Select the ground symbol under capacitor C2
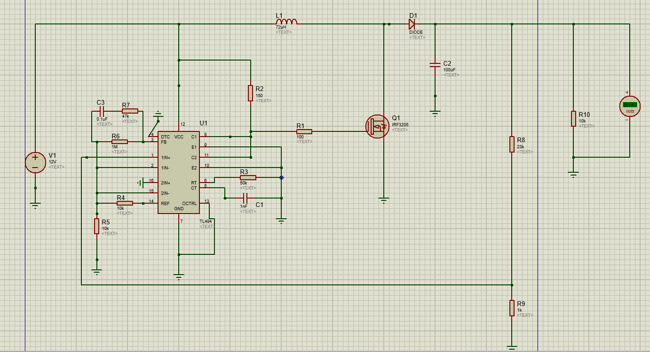 click(x=435, y=113)
